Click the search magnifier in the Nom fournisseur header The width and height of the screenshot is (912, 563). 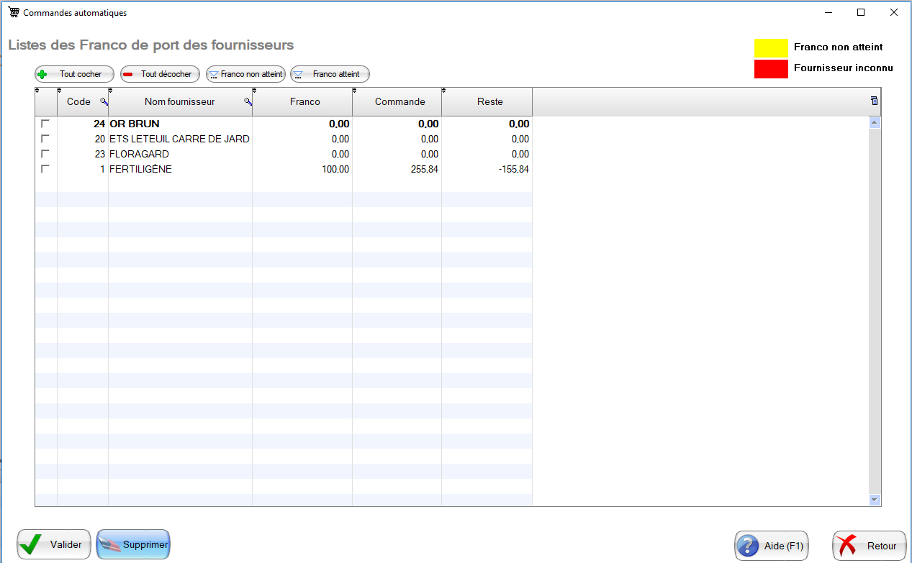click(x=248, y=102)
